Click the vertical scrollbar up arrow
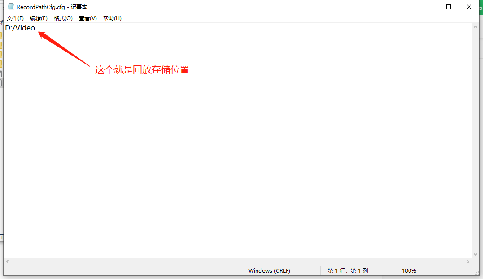 pos(476,27)
